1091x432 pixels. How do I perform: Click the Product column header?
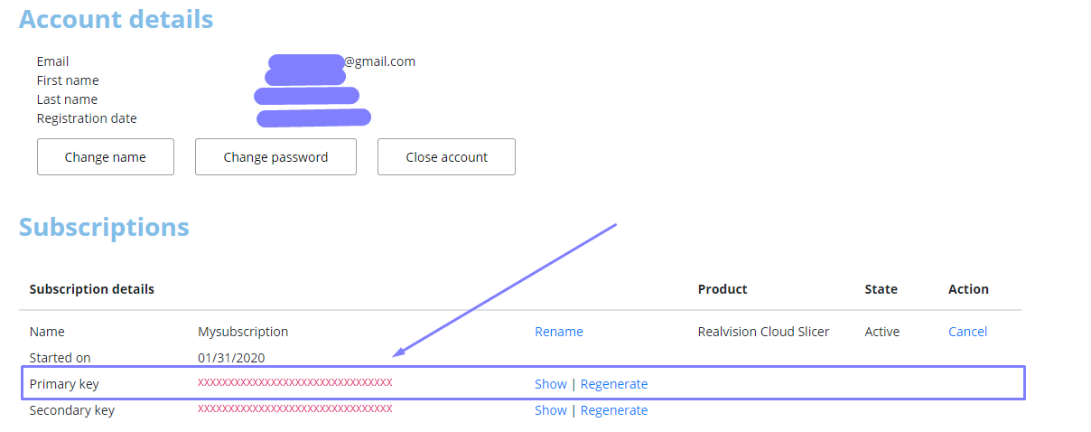[723, 289]
